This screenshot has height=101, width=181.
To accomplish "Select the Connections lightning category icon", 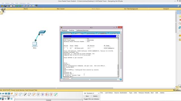I will point(12,93).
